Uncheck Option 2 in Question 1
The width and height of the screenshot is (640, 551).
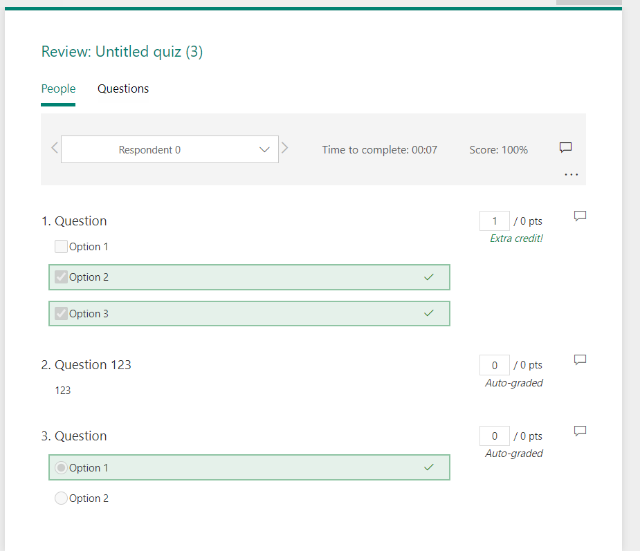click(x=60, y=277)
